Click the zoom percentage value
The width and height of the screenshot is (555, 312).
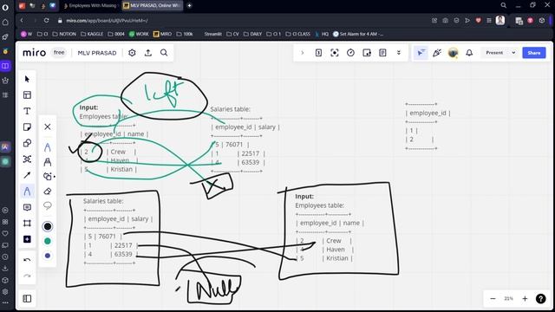pos(509,298)
